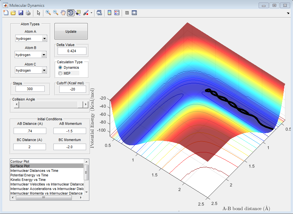This screenshot has width=293, height=214.
Task: Toggle the Rotate 3D tool
Action: [70, 13]
